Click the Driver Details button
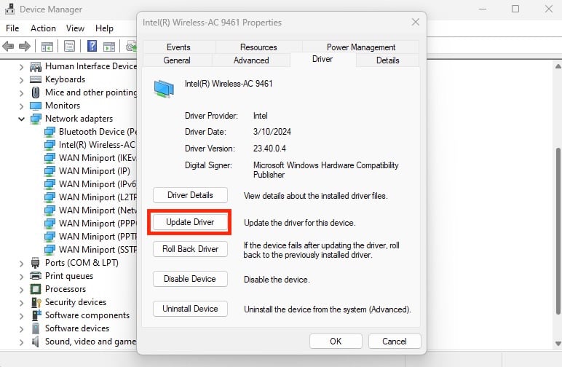 pos(190,195)
